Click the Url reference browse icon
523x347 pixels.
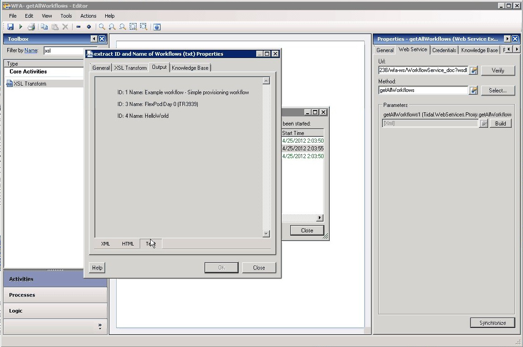(473, 71)
